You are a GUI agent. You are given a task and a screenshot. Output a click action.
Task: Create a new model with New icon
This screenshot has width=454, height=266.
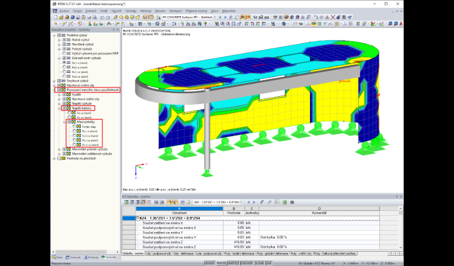click(56, 17)
